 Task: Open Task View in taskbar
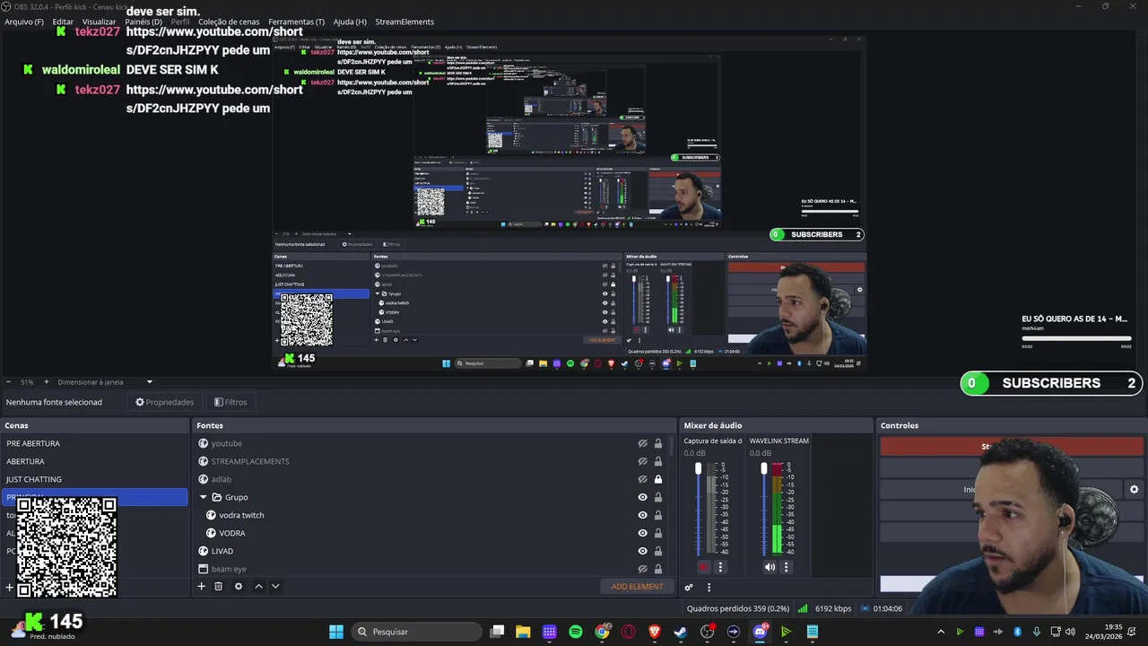coord(497,632)
